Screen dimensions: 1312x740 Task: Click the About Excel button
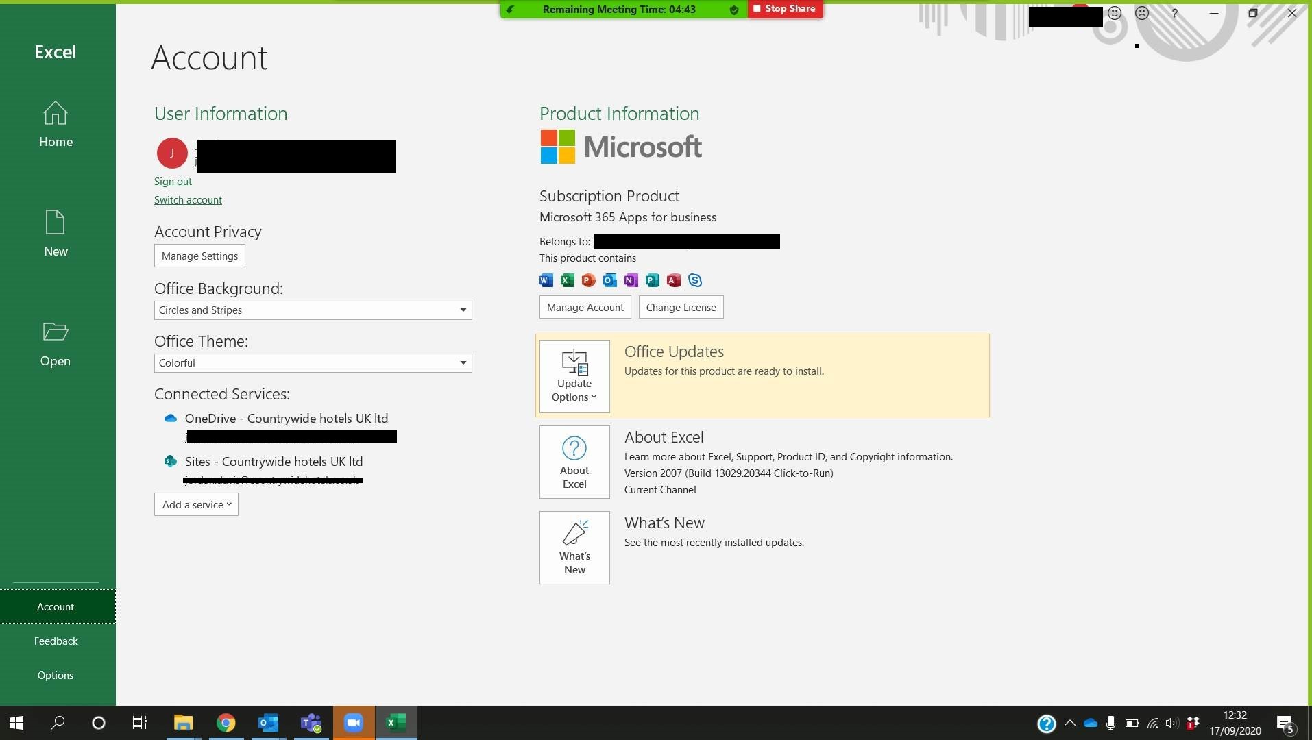coord(574,462)
